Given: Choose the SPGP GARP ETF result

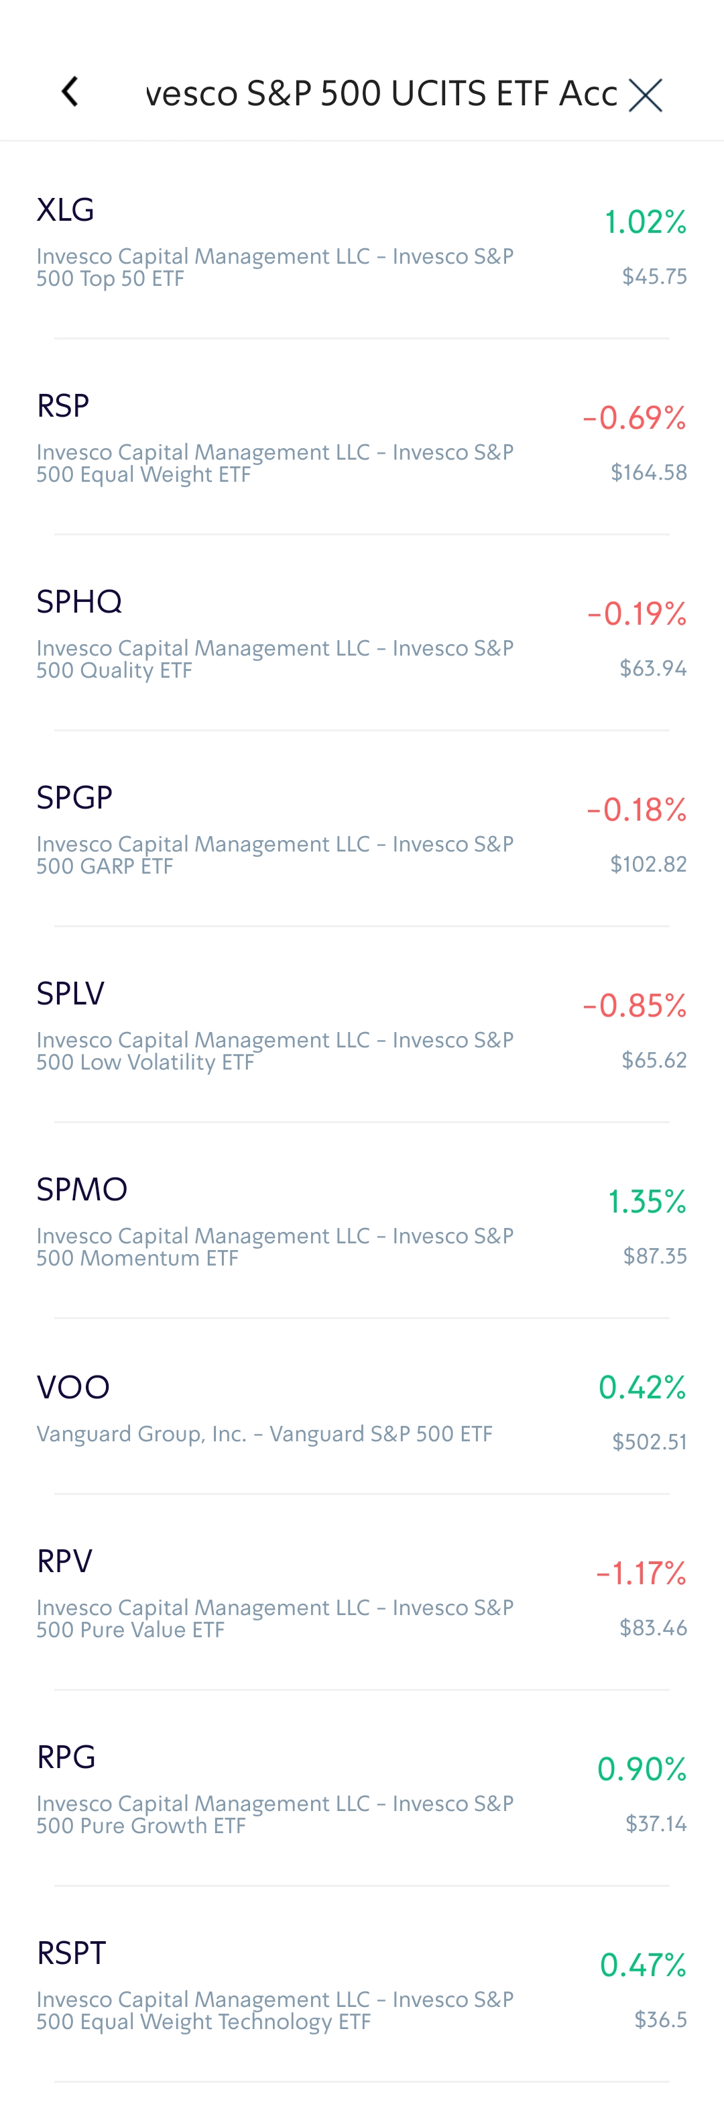Looking at the screenshot, I should (75, 798).
